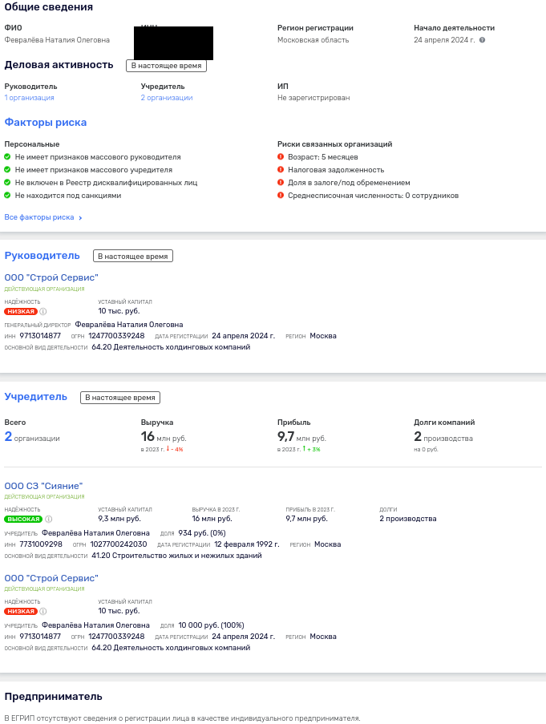This screenshot has height=724, width=546.
Task: Select ОГРН 1027700242030 of Сияние
Action: tap(119, 544)
